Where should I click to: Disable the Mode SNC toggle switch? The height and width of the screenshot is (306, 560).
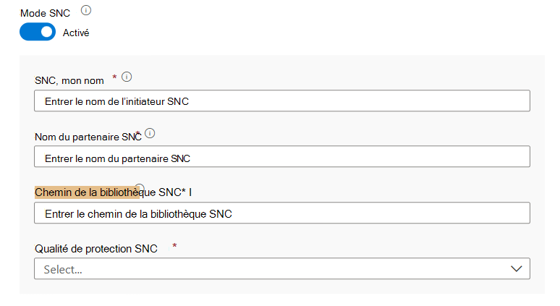pos(38,32)
